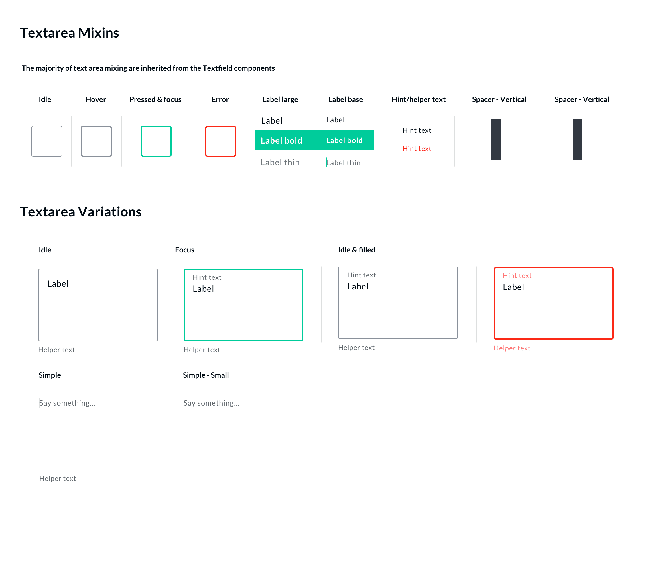Select the 'Label bold' highlighted row under Label base
This screenshot has width=654, height=564.
point(344,140)
